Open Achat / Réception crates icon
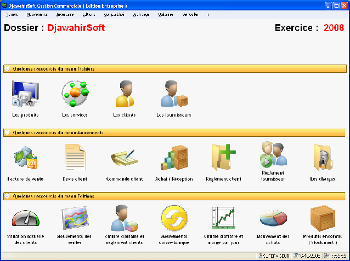 click(x=174, y=158)
